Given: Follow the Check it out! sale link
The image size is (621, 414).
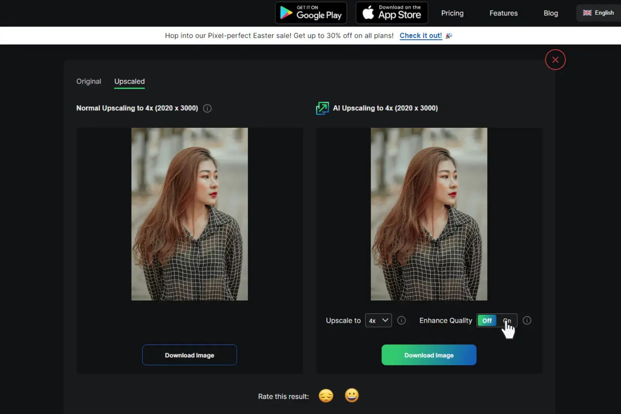Looking at the screenshot, I should click(x=421, y=36).
